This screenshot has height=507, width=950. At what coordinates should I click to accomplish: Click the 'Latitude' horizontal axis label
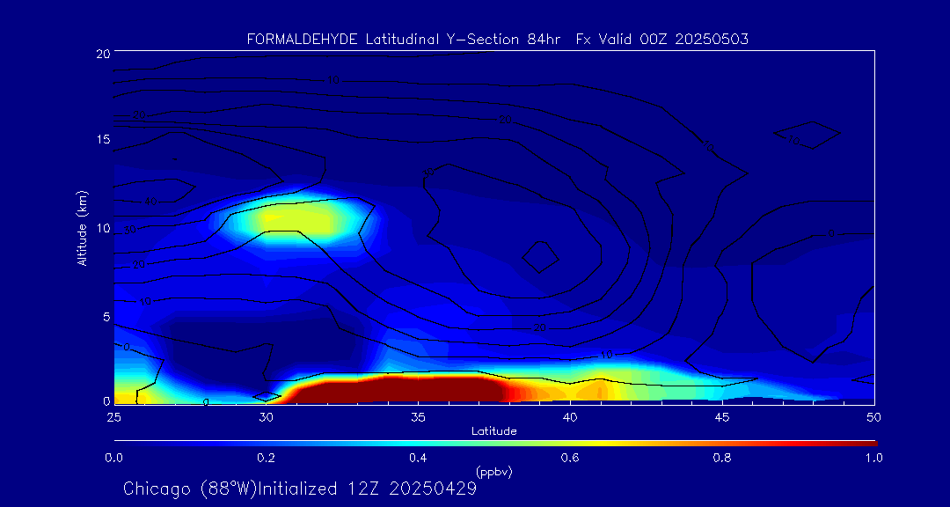pos(493,432)
